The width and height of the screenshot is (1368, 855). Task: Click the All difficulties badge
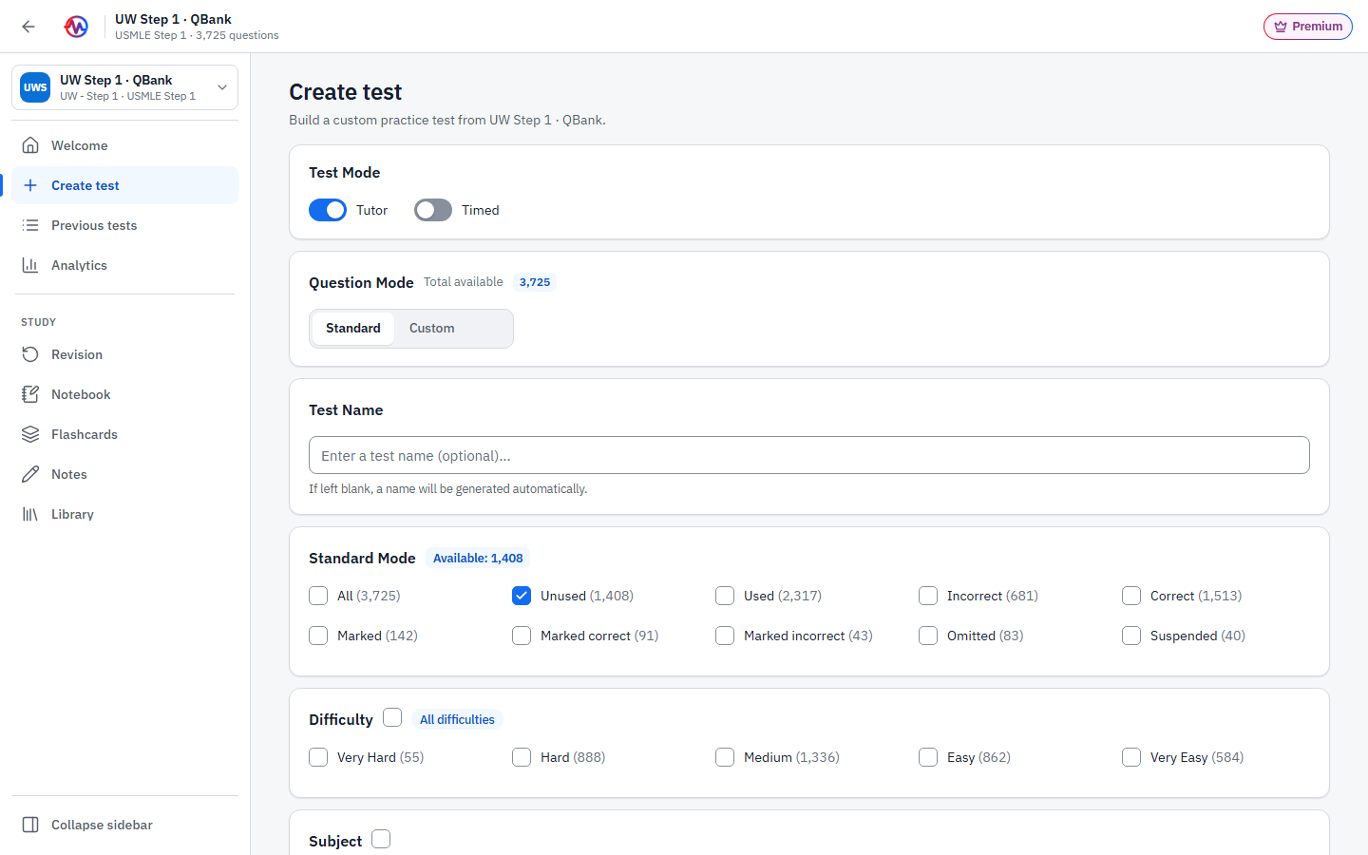coord(457,719)
